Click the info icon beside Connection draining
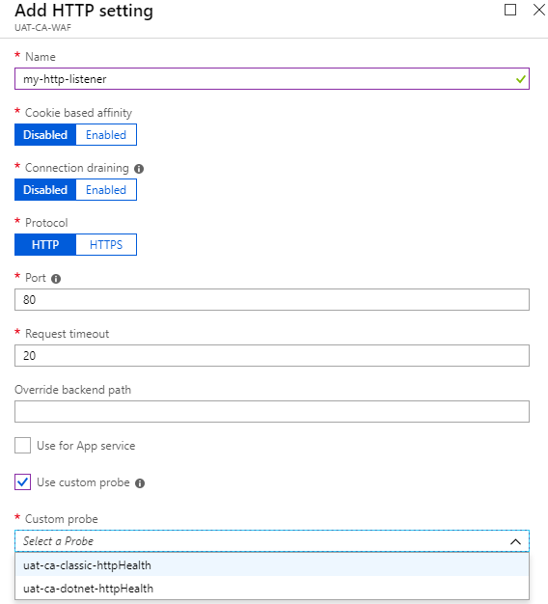Viewport: 548px width, 604px height. [x=139, y=169]
